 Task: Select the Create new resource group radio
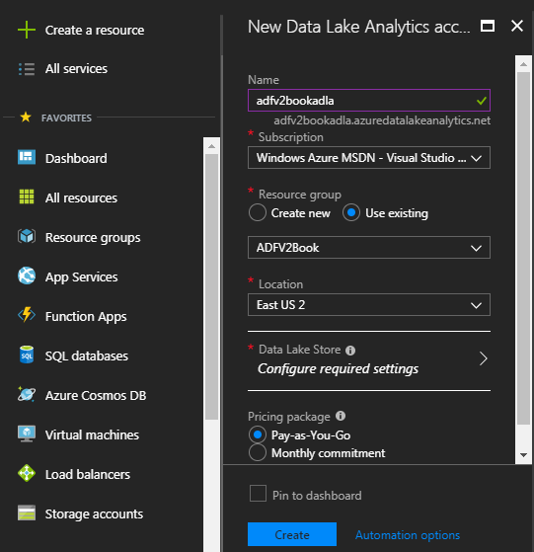pos(258,212)
